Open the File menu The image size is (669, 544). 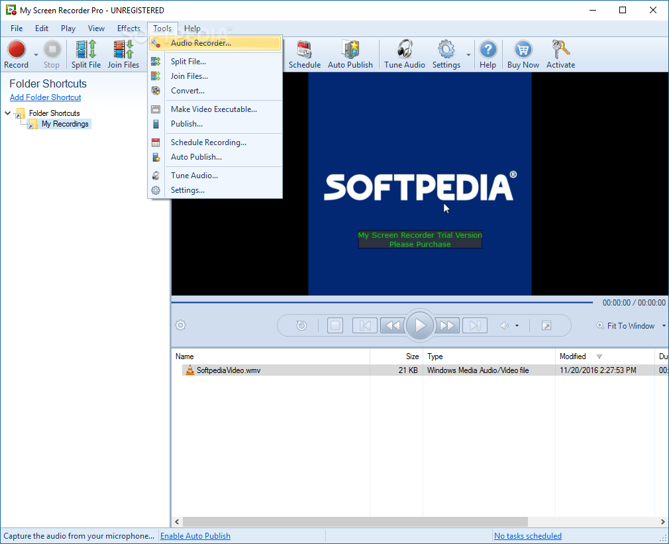click(x=17, y=28)
